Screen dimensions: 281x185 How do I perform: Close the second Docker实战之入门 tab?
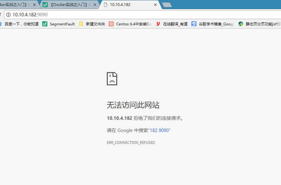(x=95, y=5)
